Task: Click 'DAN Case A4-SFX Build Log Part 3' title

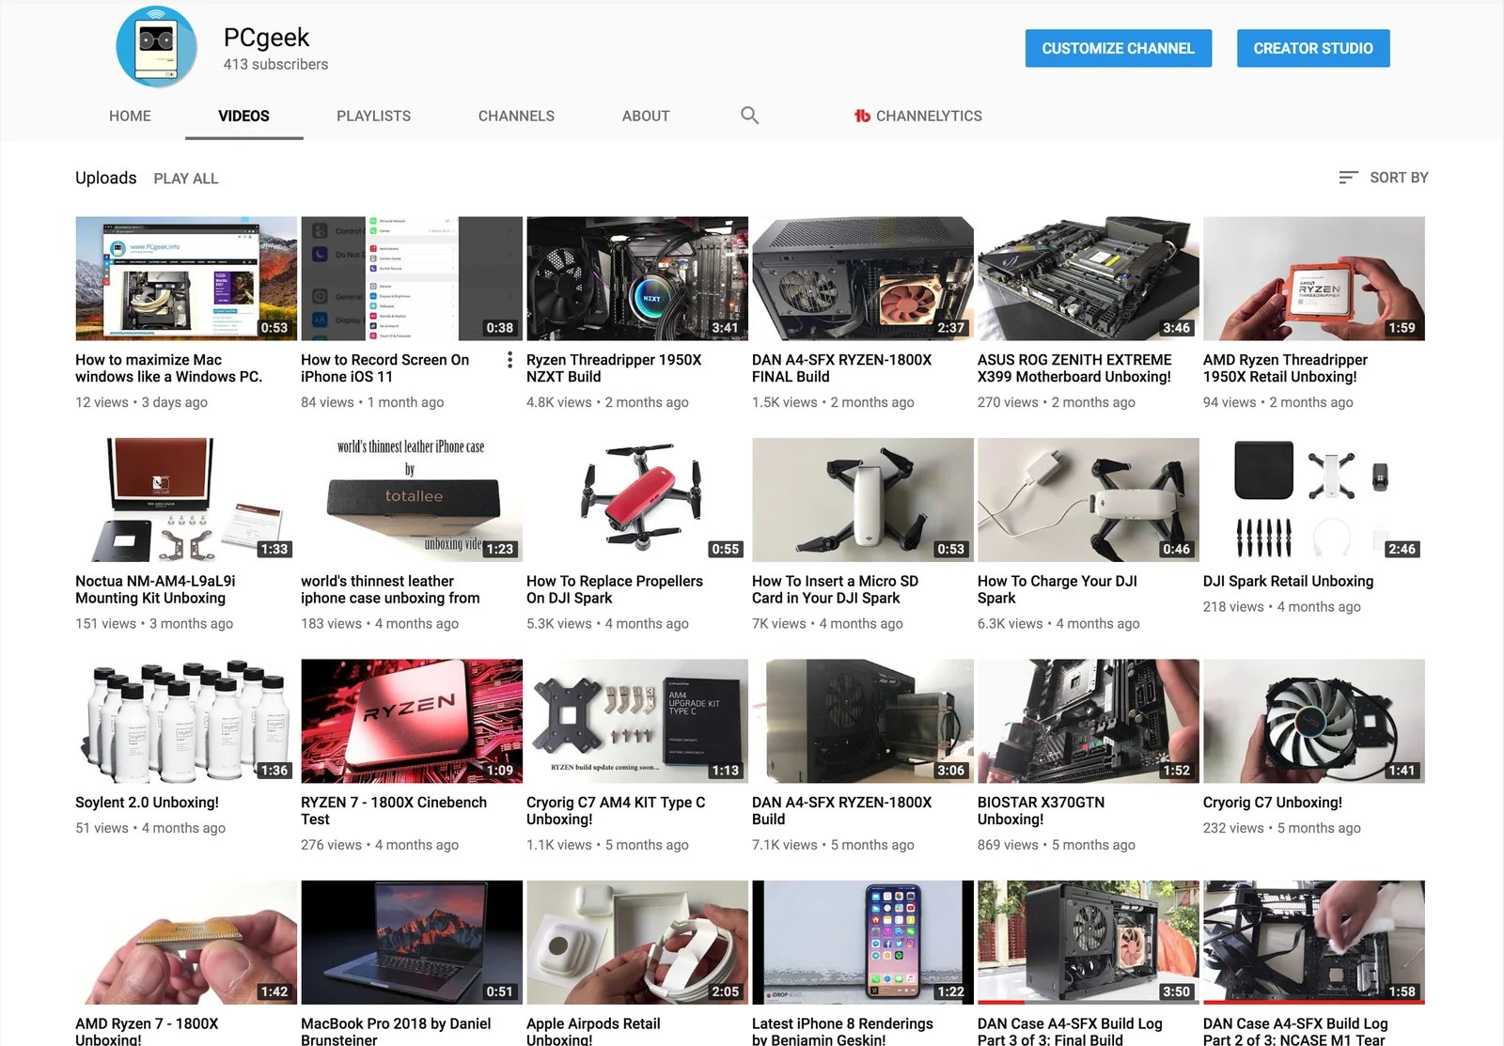Action: pyautogui.click(x=1071, y=1032)
